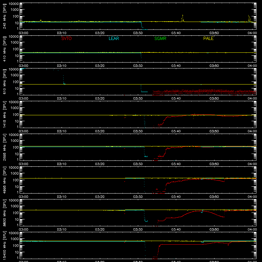262x262 pixels.
Task: Select the '610 MHz [SFU]' axis title
Action: pos(4,82)
